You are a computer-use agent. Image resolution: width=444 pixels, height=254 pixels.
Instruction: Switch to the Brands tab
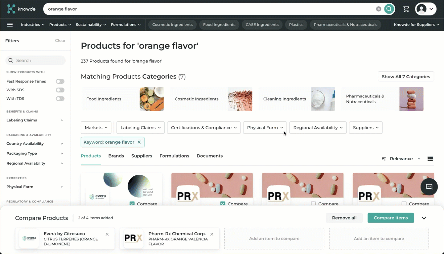(116, 156)
